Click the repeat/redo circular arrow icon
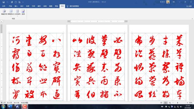This screenshot has width=194, height=109. coord(12,2)
